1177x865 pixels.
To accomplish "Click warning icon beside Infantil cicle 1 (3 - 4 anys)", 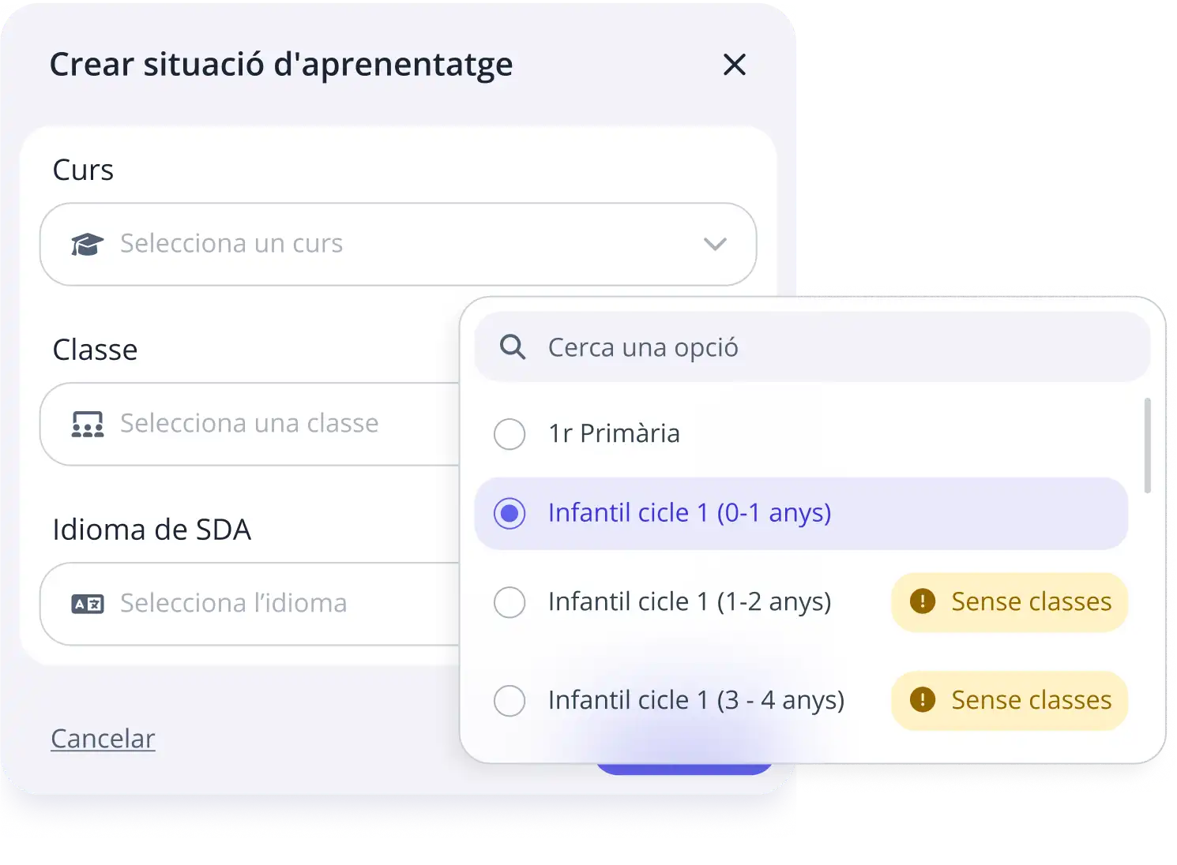I will coord(923,700).
